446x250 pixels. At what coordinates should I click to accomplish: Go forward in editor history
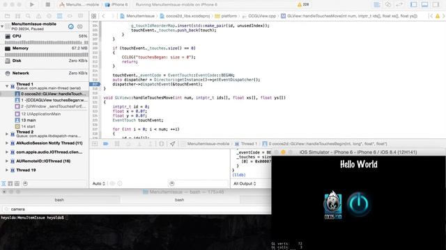coord(113,16)
